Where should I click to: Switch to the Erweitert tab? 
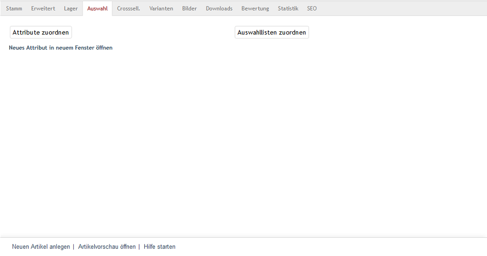(43, 9)
